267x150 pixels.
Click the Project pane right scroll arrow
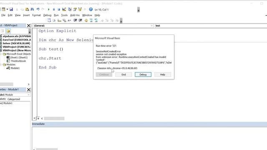pos(29,84)
